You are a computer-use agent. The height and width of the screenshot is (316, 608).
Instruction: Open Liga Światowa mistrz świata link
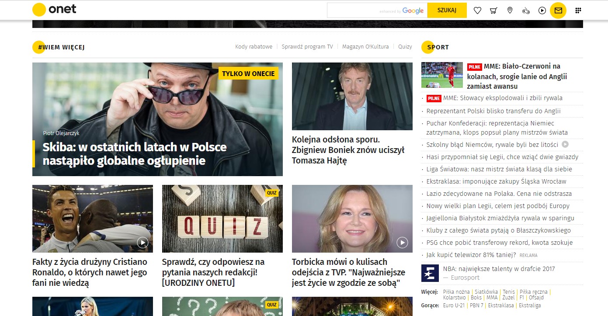tap(499, 169)
